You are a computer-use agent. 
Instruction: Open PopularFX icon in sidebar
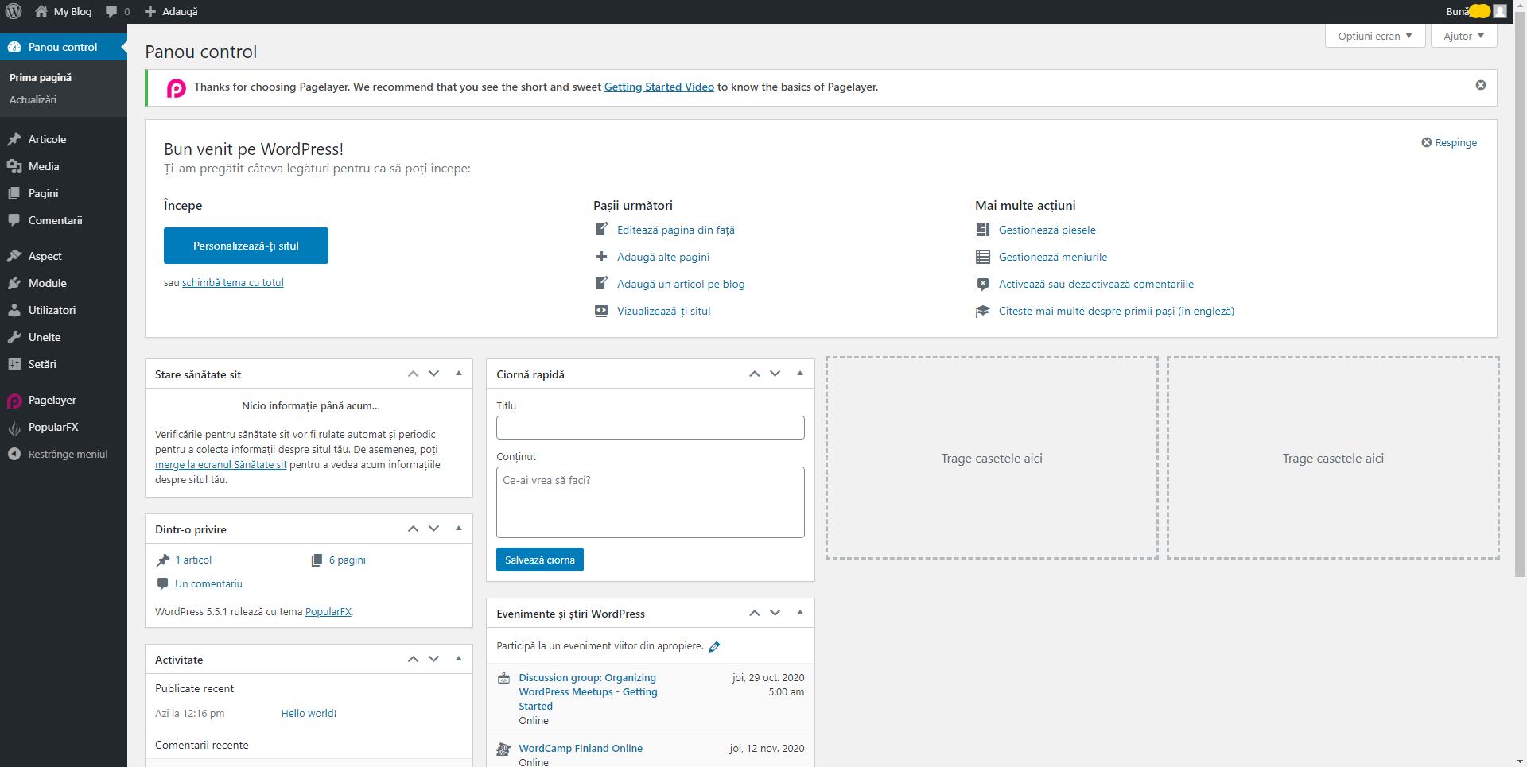(14, 428)
